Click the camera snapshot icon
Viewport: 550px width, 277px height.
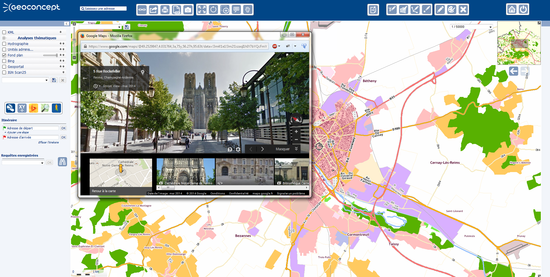click(x=188, y=10)
